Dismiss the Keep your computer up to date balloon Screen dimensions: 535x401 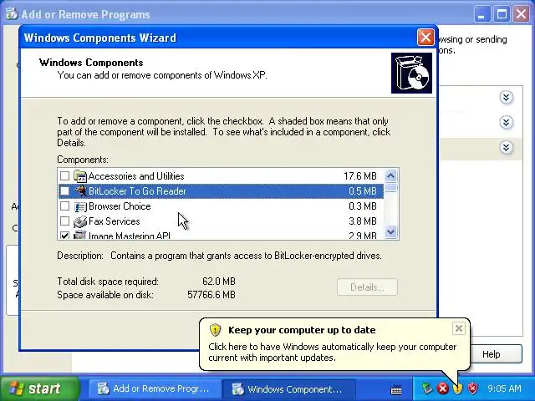pyautogui.click(x=459, y=328)
